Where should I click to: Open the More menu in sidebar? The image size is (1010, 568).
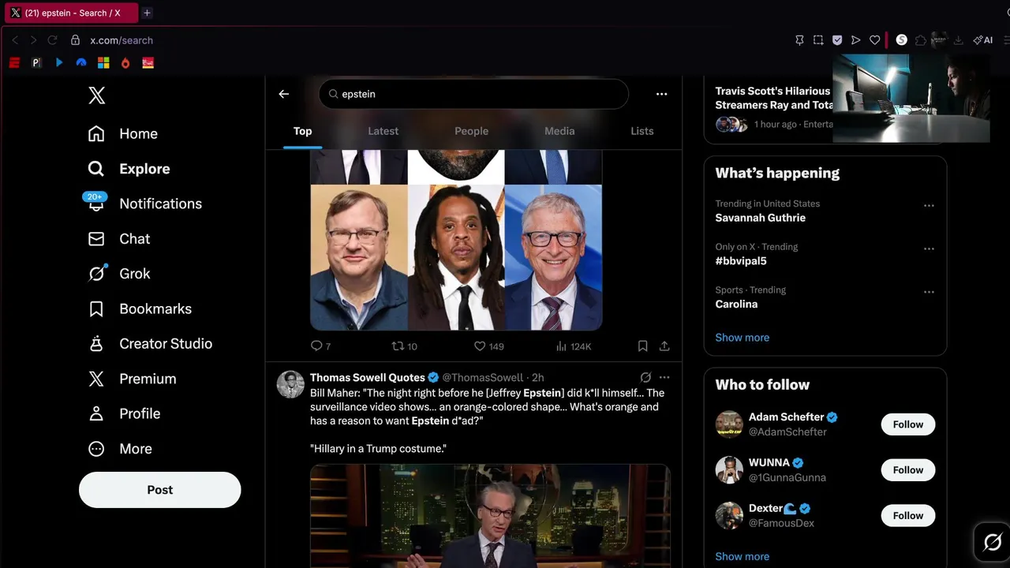tap(120, 448)
